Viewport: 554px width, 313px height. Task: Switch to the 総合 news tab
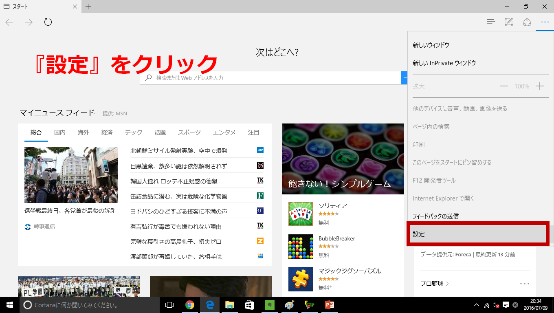pyautogui.click(x=36, y=132)
